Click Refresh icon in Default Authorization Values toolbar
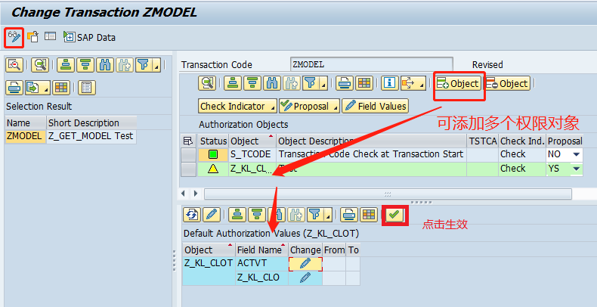597x307 pixels. tap(192, 215)
